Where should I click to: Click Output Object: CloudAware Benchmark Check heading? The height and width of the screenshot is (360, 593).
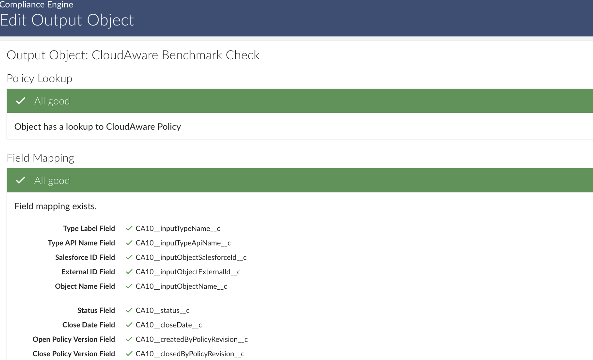(133, 55)
